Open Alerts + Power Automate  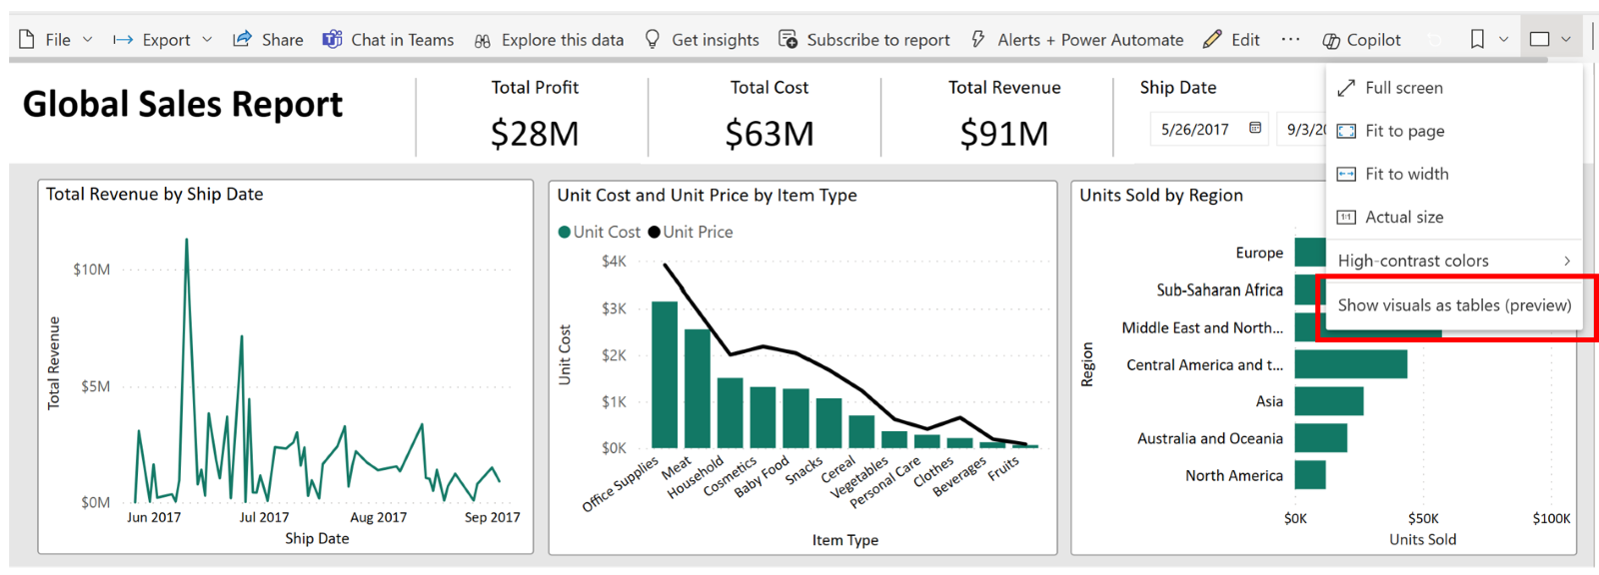click(1077, 40)
